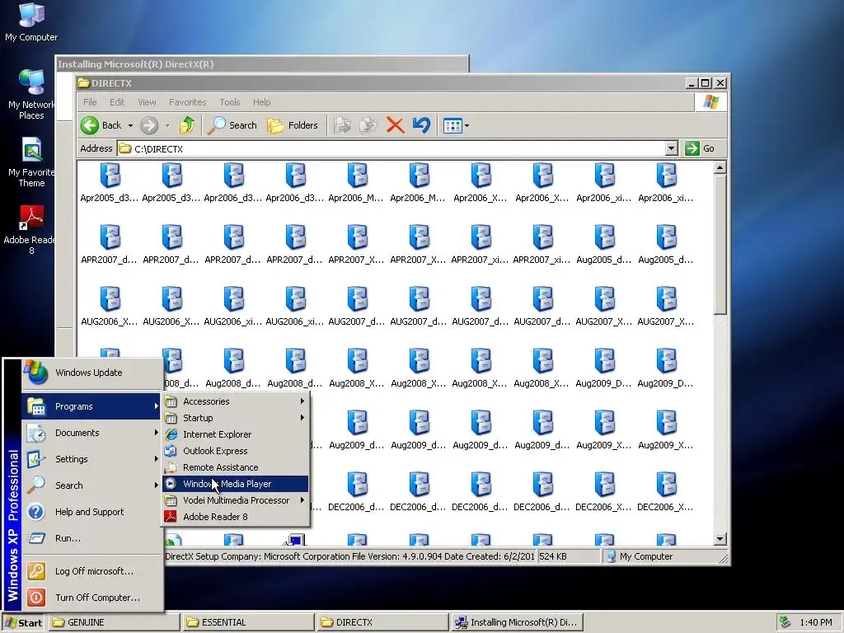Click the red Delete X icon
The height and width of the screenshot is (633, 844).
click(395, 125)
